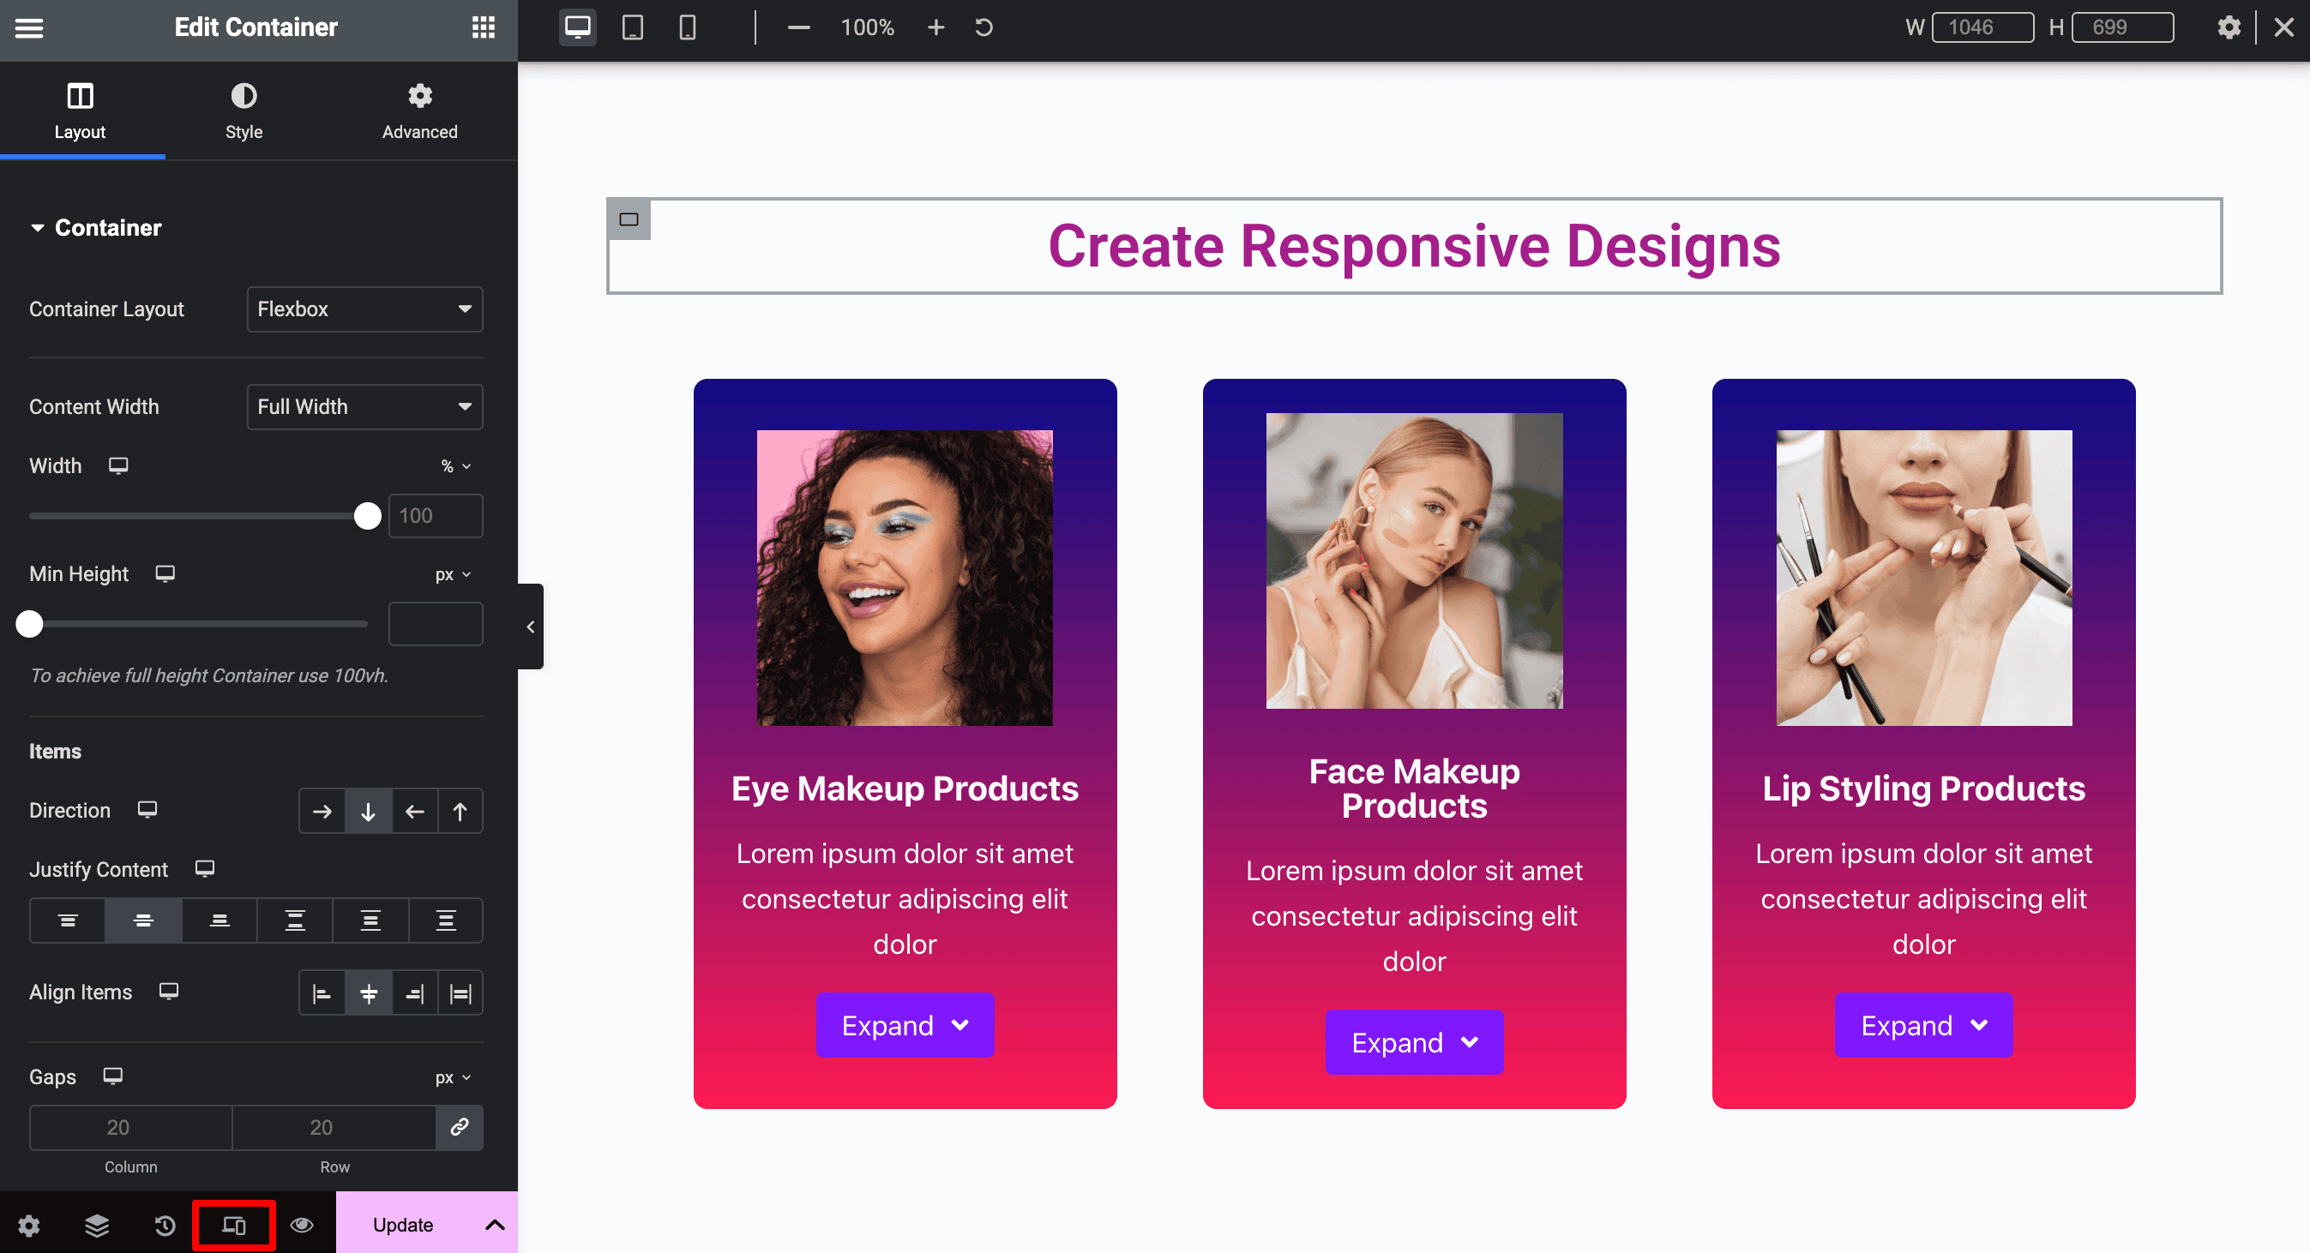Open the widgets grid panel icon
Screen dimensions: 2310x1253
[484, 27]
